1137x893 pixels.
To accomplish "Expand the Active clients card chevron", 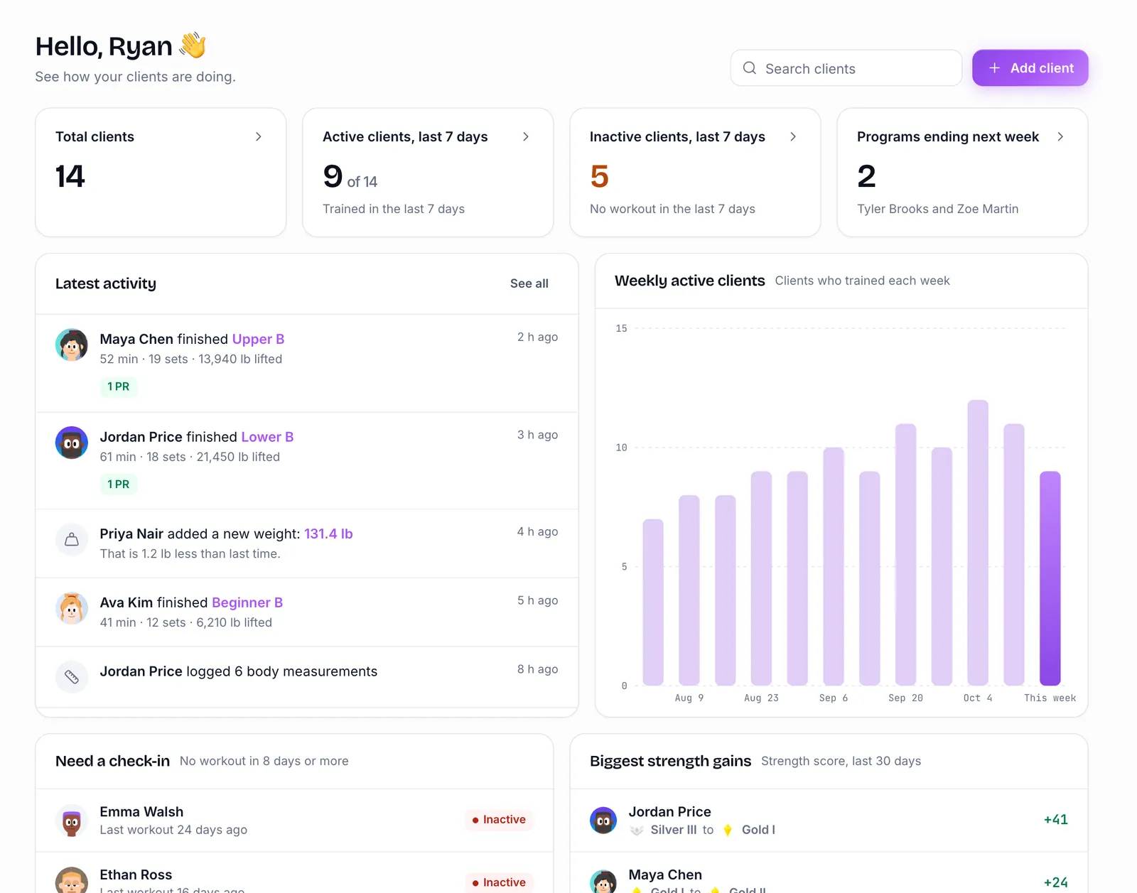I will pos(526,136).
